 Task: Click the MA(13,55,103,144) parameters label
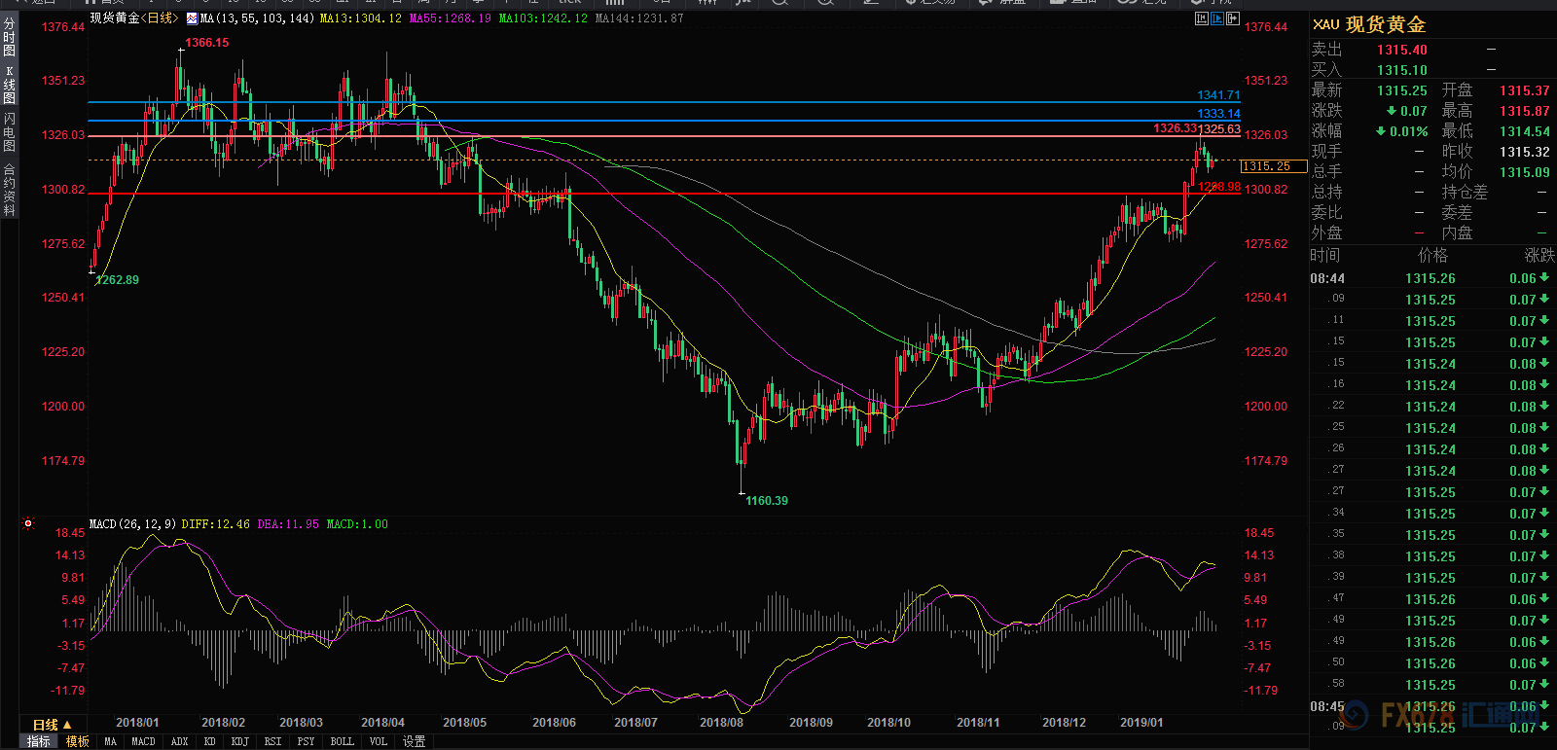(257, 18)
